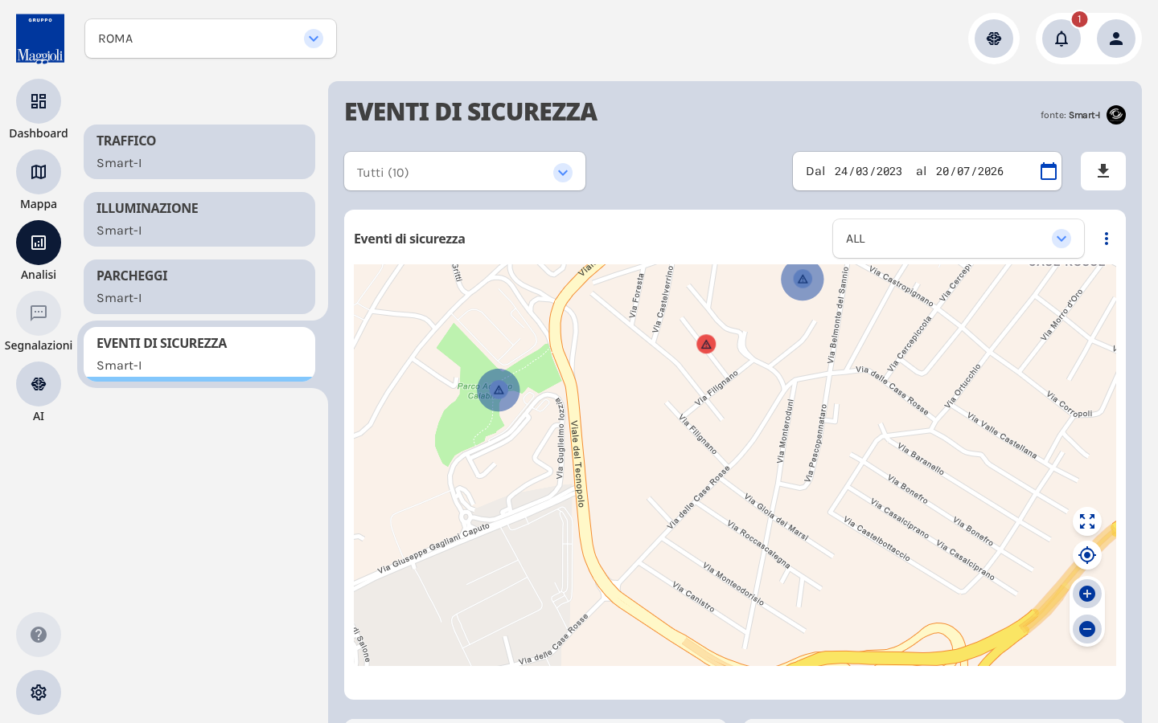
Task: Click the Gruppo Maggioli logo
Action: pyautogui.click(x=40, y=39)
